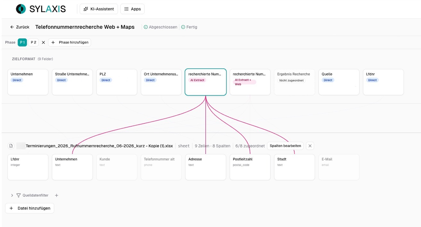Select recherchierte Num... AI Extract card
The image size is (421, 227).
coord(206,82)
